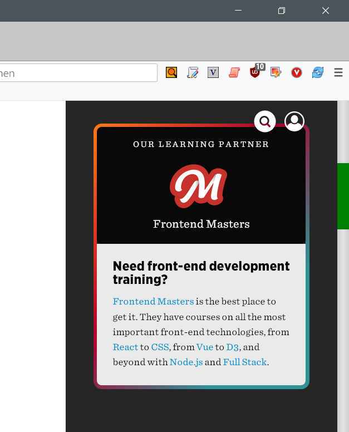Restore down the browser window
Screen dimensions: 349x432
282,11
